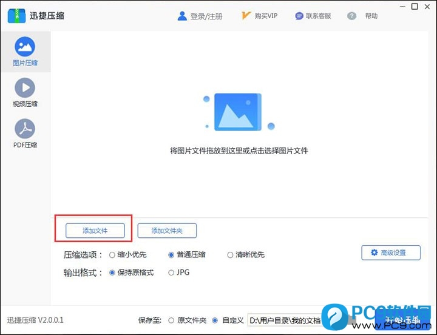Click the 添加文件 button

95,231
